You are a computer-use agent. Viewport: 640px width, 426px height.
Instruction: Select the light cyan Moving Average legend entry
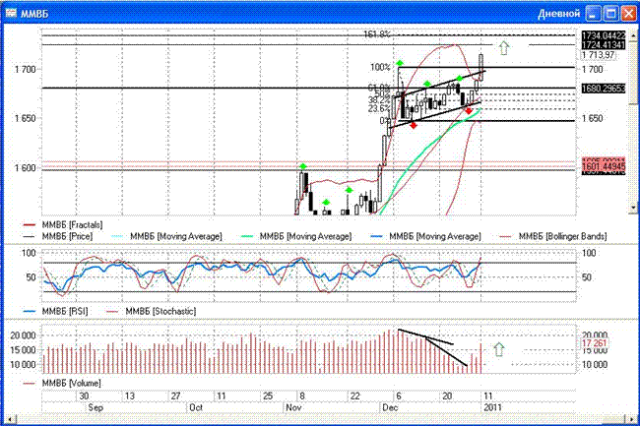point(166,236)
